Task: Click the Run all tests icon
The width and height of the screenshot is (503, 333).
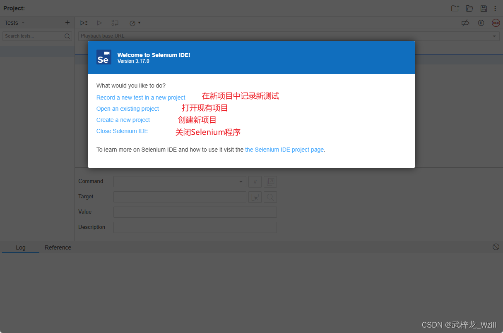Action: (x=83, y=23)
